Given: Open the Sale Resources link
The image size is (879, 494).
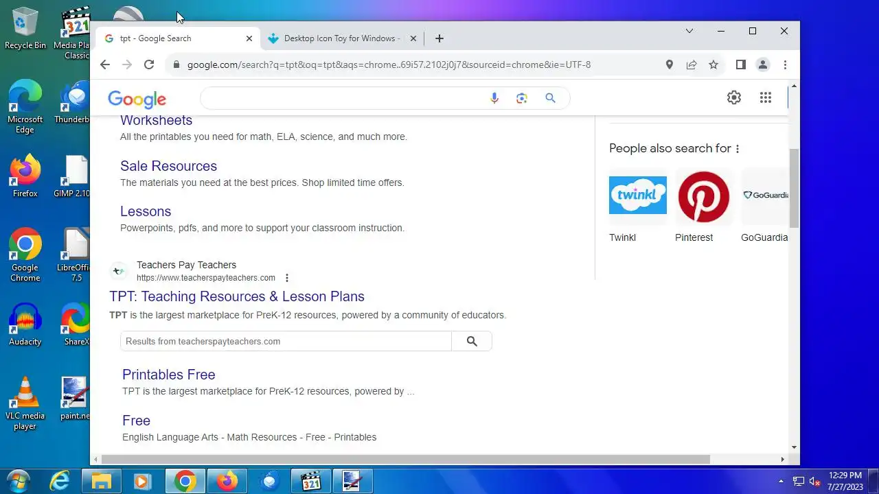Looking at the screenshot, I should pos(168,166).
